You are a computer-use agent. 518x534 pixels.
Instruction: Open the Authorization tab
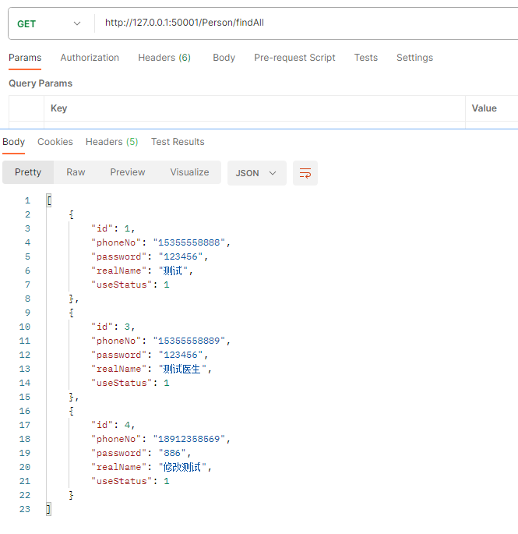point(90,58)
